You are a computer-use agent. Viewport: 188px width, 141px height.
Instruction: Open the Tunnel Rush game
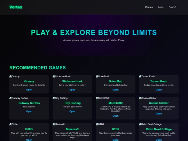click(x=159, y=90)
